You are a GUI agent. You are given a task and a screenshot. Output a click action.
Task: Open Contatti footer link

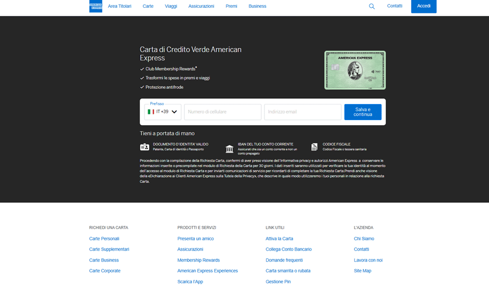[x=362, y=249]
